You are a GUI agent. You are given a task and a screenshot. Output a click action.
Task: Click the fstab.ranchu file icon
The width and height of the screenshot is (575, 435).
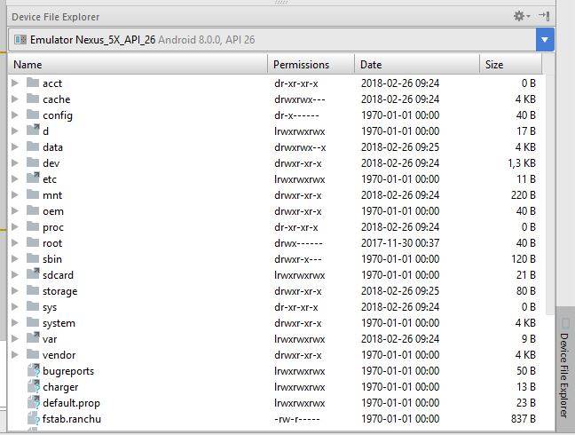34,418
